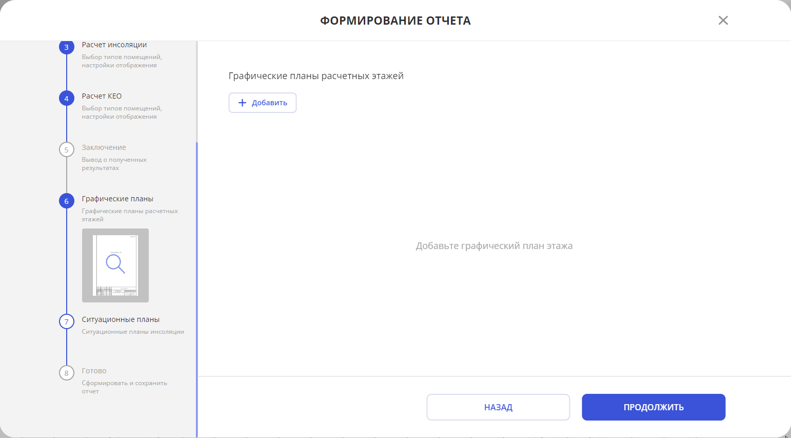Click the step 7 circle icon

pyautogui.click(x=67, y=321)
